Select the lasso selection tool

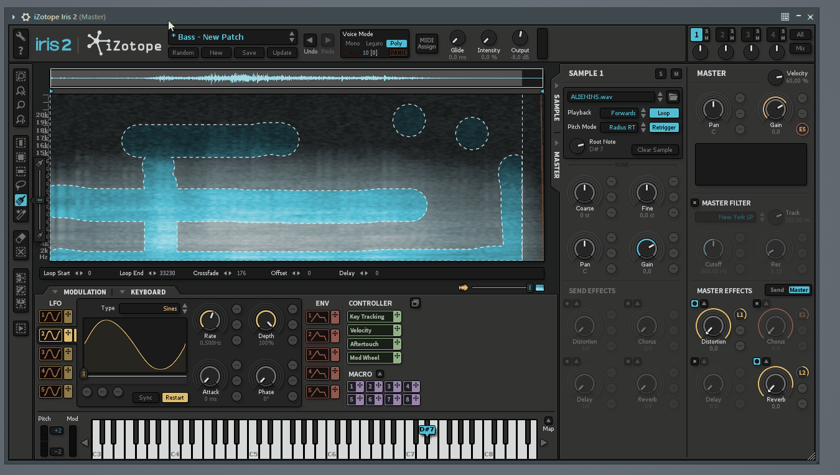[x=21, y=186]
